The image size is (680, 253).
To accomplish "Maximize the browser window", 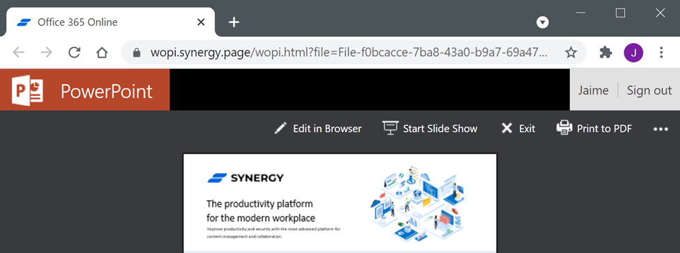I will 621,13.
